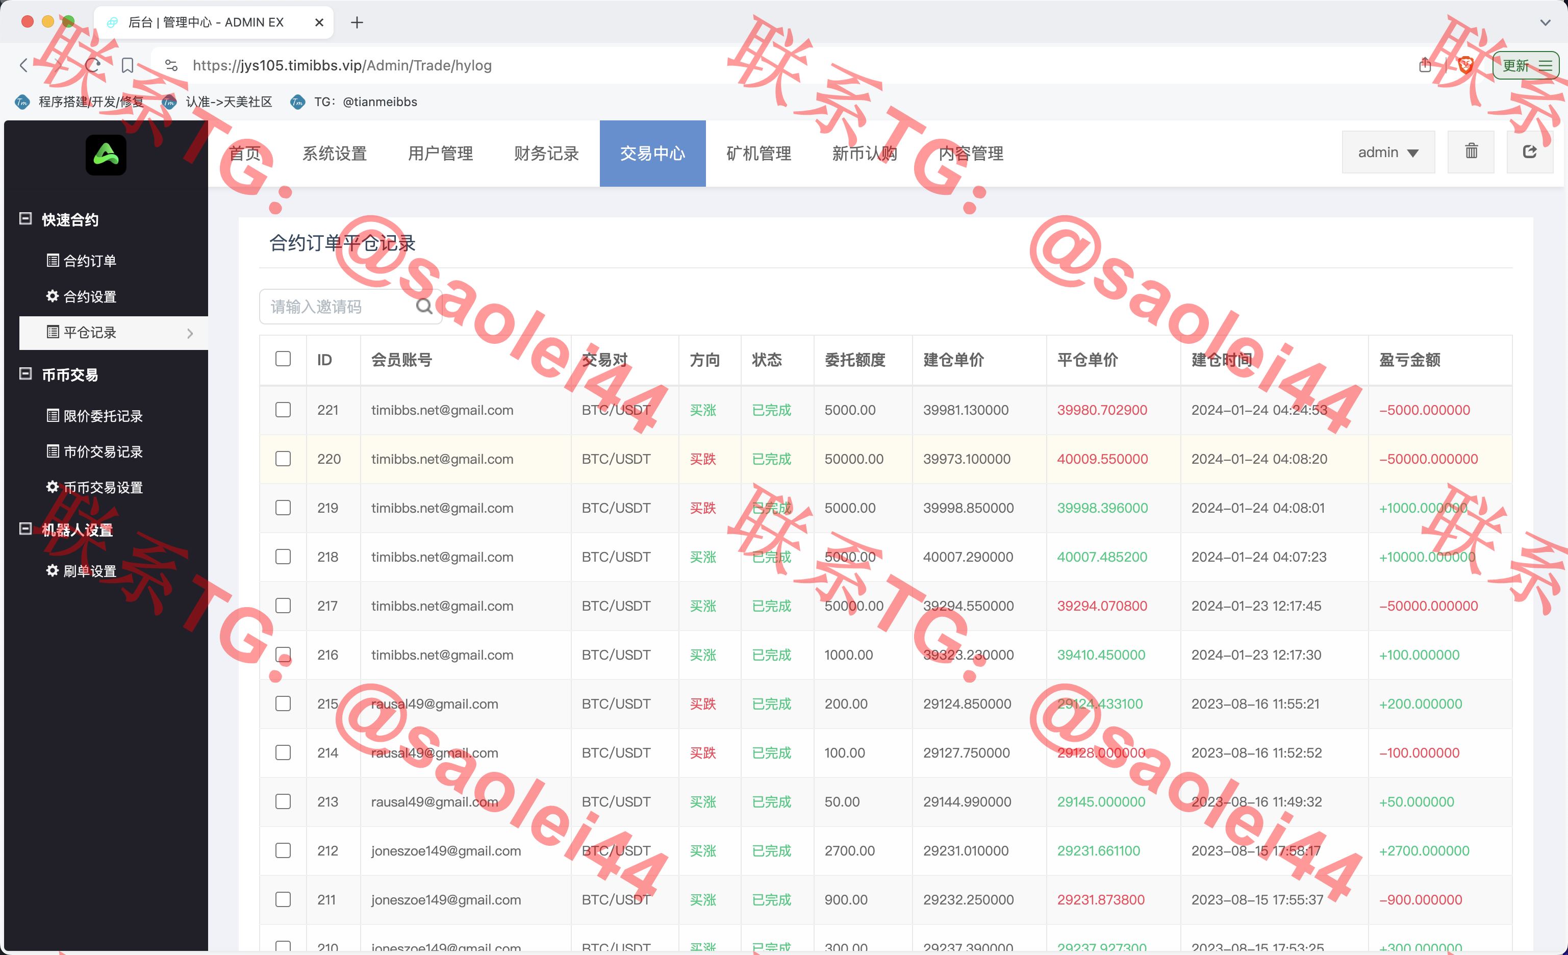The height and width of the screenshot is (955, 1568).
Task: Click the chevron on 平仓记录 item
Action: point(190,333)
